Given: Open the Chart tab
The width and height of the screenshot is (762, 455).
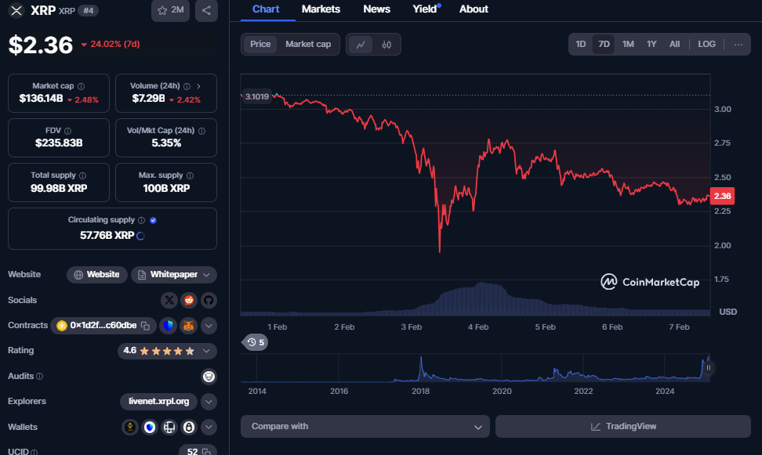Looking at the screenshot, I should (x=266, y=9).
